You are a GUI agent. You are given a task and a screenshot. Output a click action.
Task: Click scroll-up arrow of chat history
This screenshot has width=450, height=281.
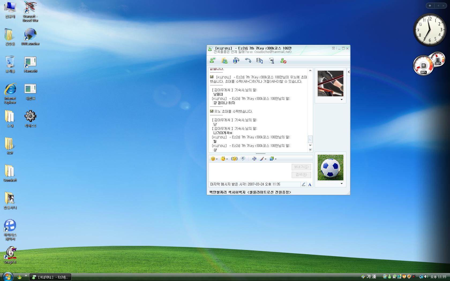pyautogui.click(x=310, y=70)
